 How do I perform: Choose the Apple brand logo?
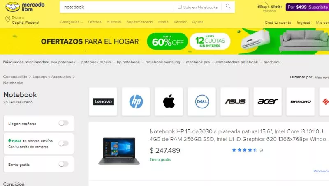point(169,101)
